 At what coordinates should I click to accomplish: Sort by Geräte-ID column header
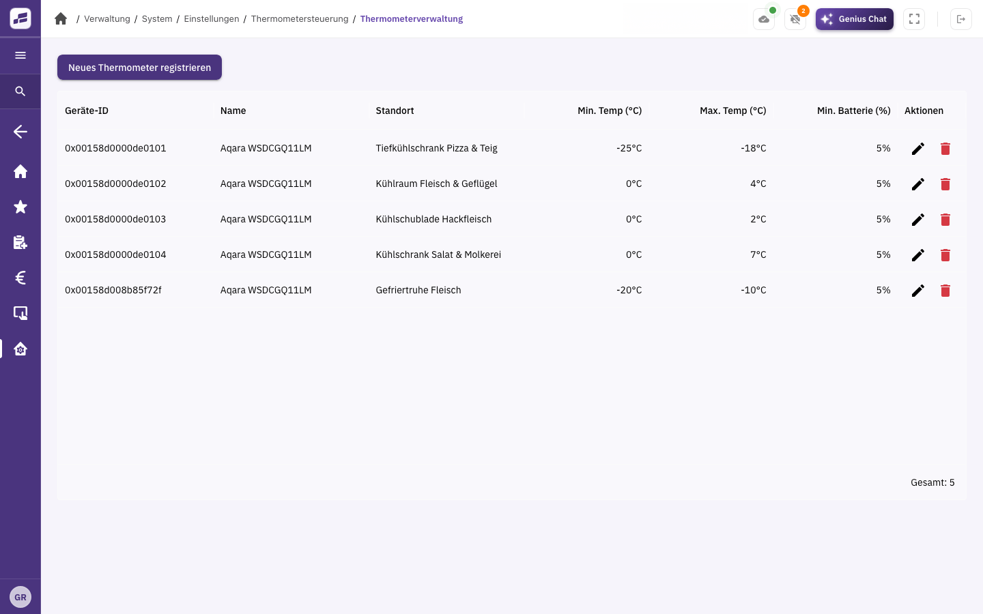tap(87, 111)
